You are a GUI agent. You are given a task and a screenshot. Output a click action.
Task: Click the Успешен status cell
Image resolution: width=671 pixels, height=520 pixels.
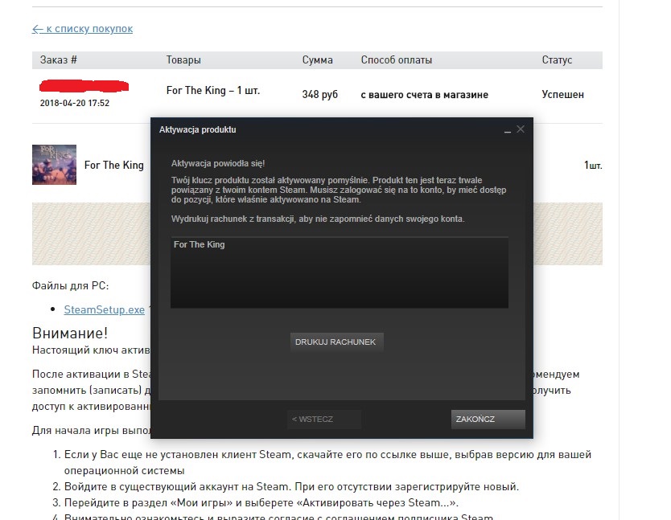point(562,95)
